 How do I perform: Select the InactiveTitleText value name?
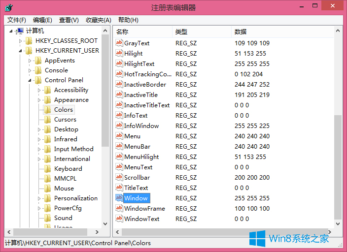pyautogui.click(x=147, y=105)
